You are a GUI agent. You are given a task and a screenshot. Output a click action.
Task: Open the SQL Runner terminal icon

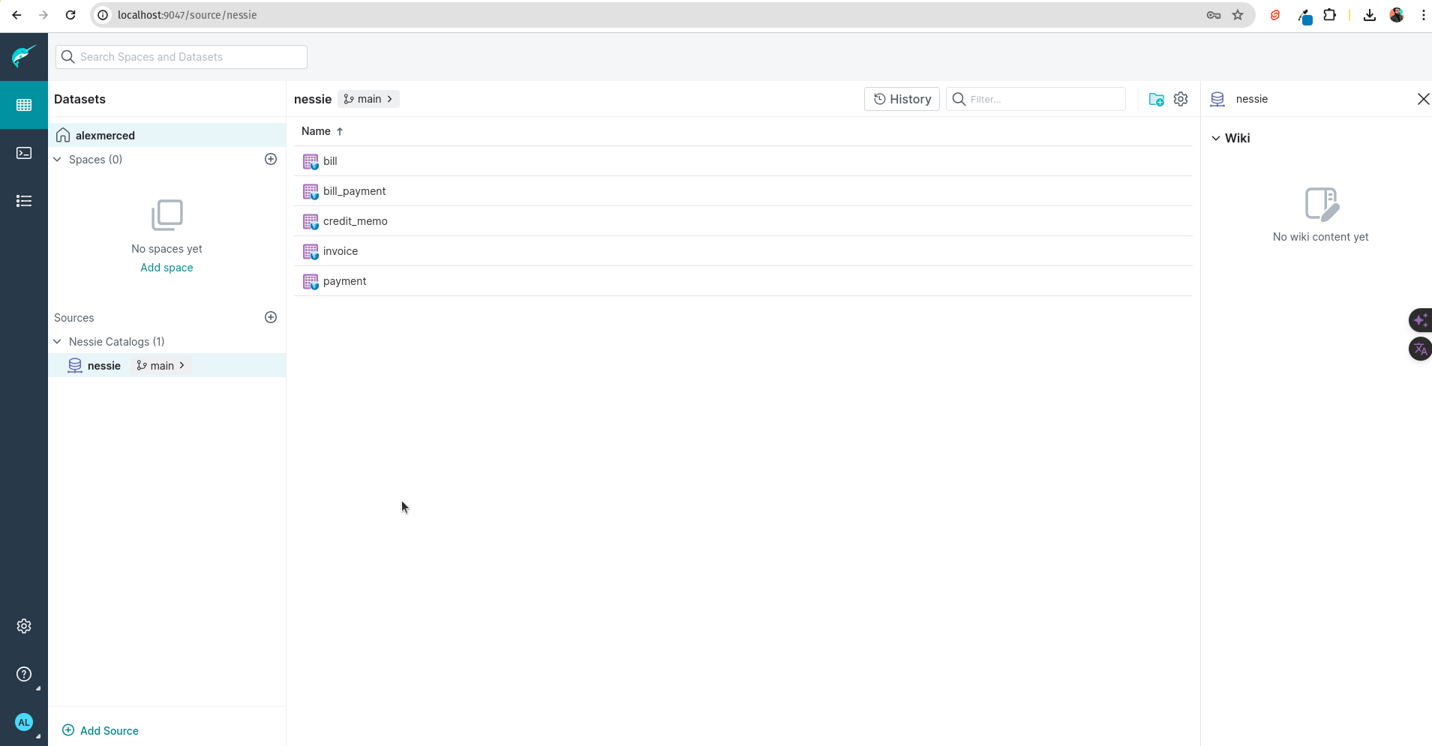[x=24, y=153]
